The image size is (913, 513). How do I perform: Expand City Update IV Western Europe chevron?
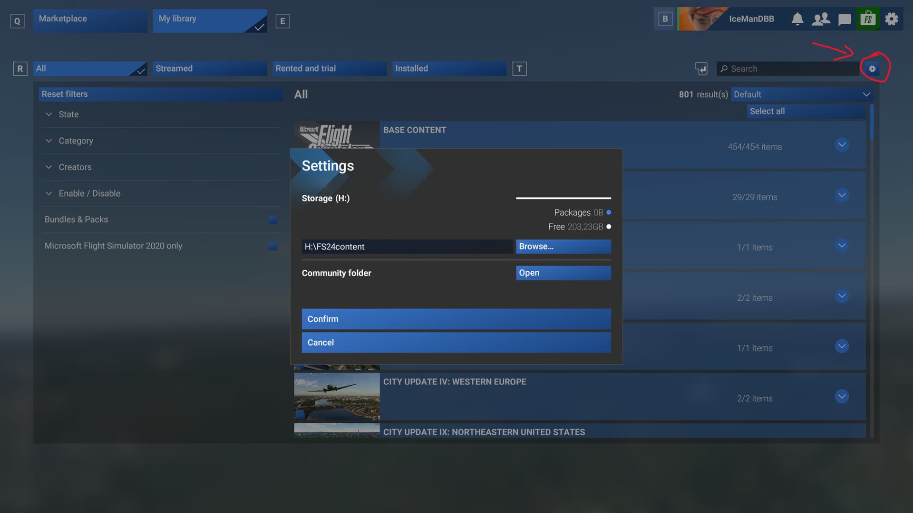[842, 397]
